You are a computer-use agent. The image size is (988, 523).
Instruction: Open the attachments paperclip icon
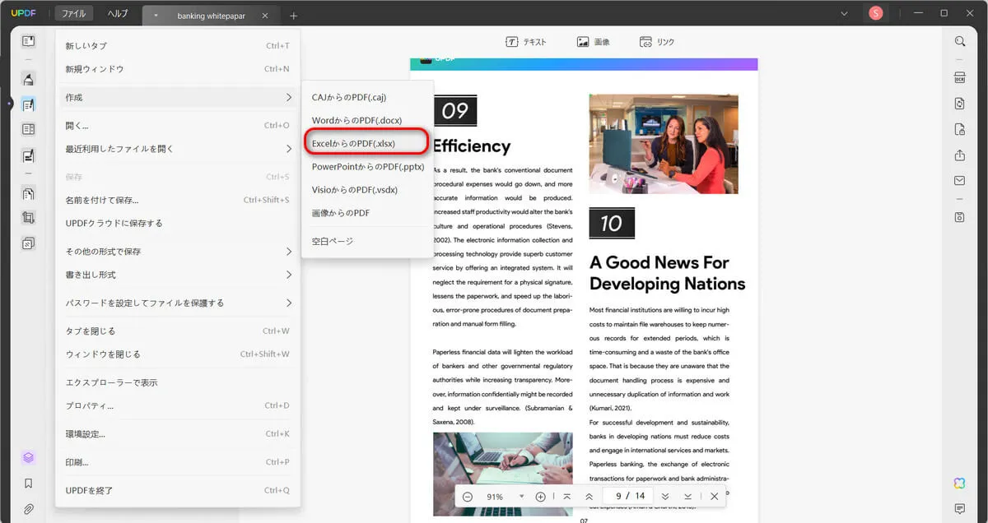tap(29, 509)
